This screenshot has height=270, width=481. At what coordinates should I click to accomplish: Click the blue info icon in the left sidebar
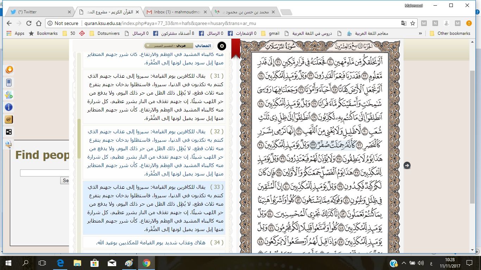pyautogui.click(x=9, y=107)
